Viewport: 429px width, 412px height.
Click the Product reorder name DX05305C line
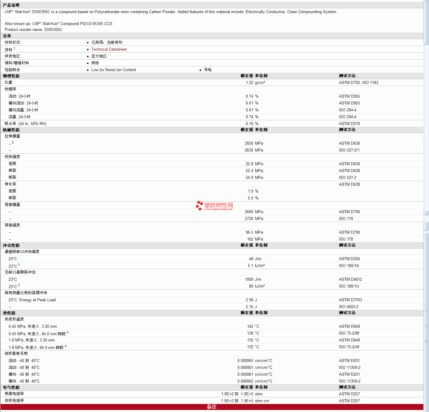(x=33, y=30)
